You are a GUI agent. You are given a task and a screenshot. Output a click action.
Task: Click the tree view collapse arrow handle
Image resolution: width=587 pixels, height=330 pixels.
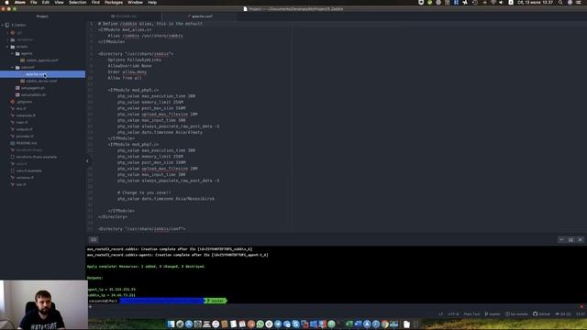coord(87,161)
